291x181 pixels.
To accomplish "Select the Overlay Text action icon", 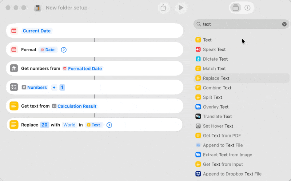I will coord(198,107).
